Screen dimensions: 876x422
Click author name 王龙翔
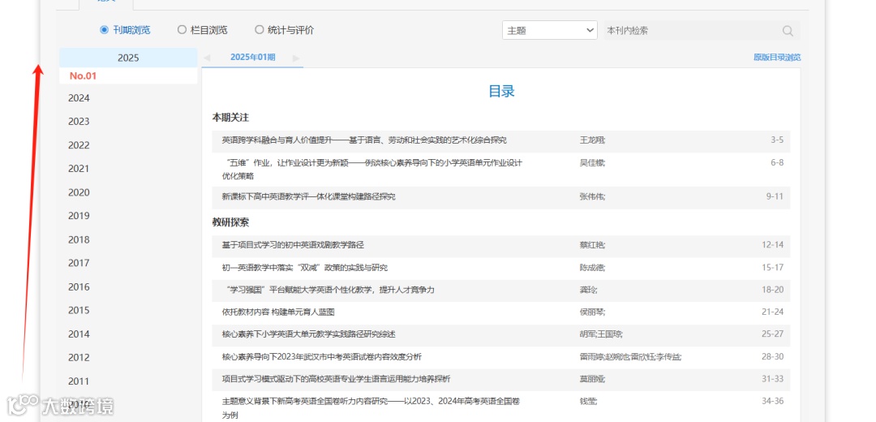(x=592, y=140)
